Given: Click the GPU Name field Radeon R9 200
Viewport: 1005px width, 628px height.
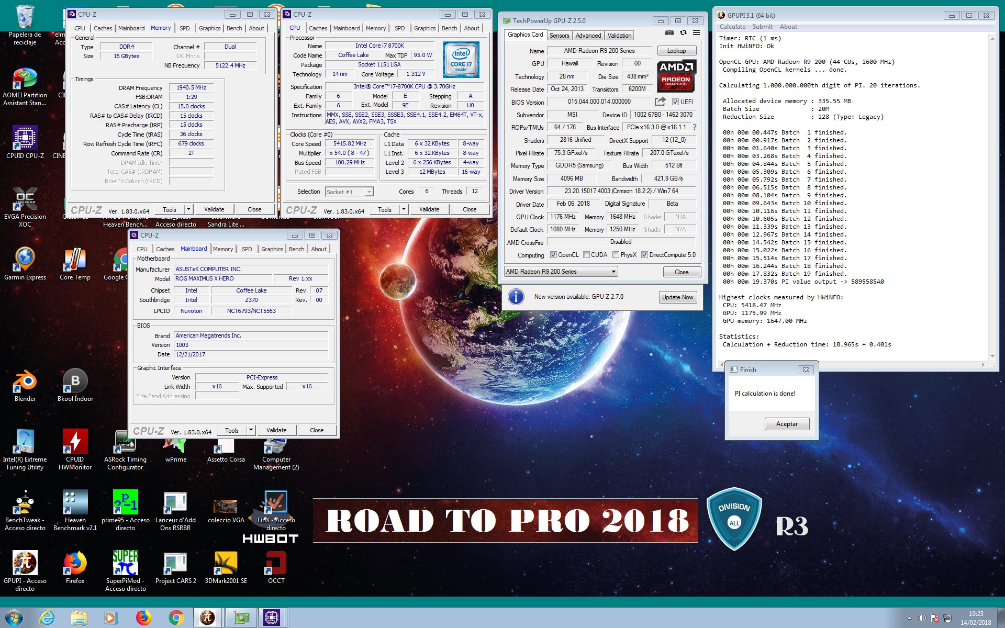Looking at the screenshot, I should point(599,51).
